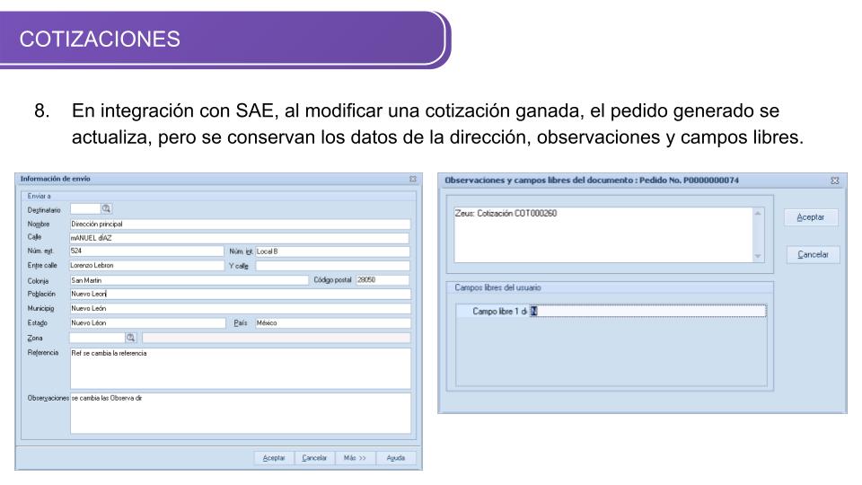Screen dimensions: 862x485
Task: Click the observations scrollbar up arrow
Action: coord(758,214)
